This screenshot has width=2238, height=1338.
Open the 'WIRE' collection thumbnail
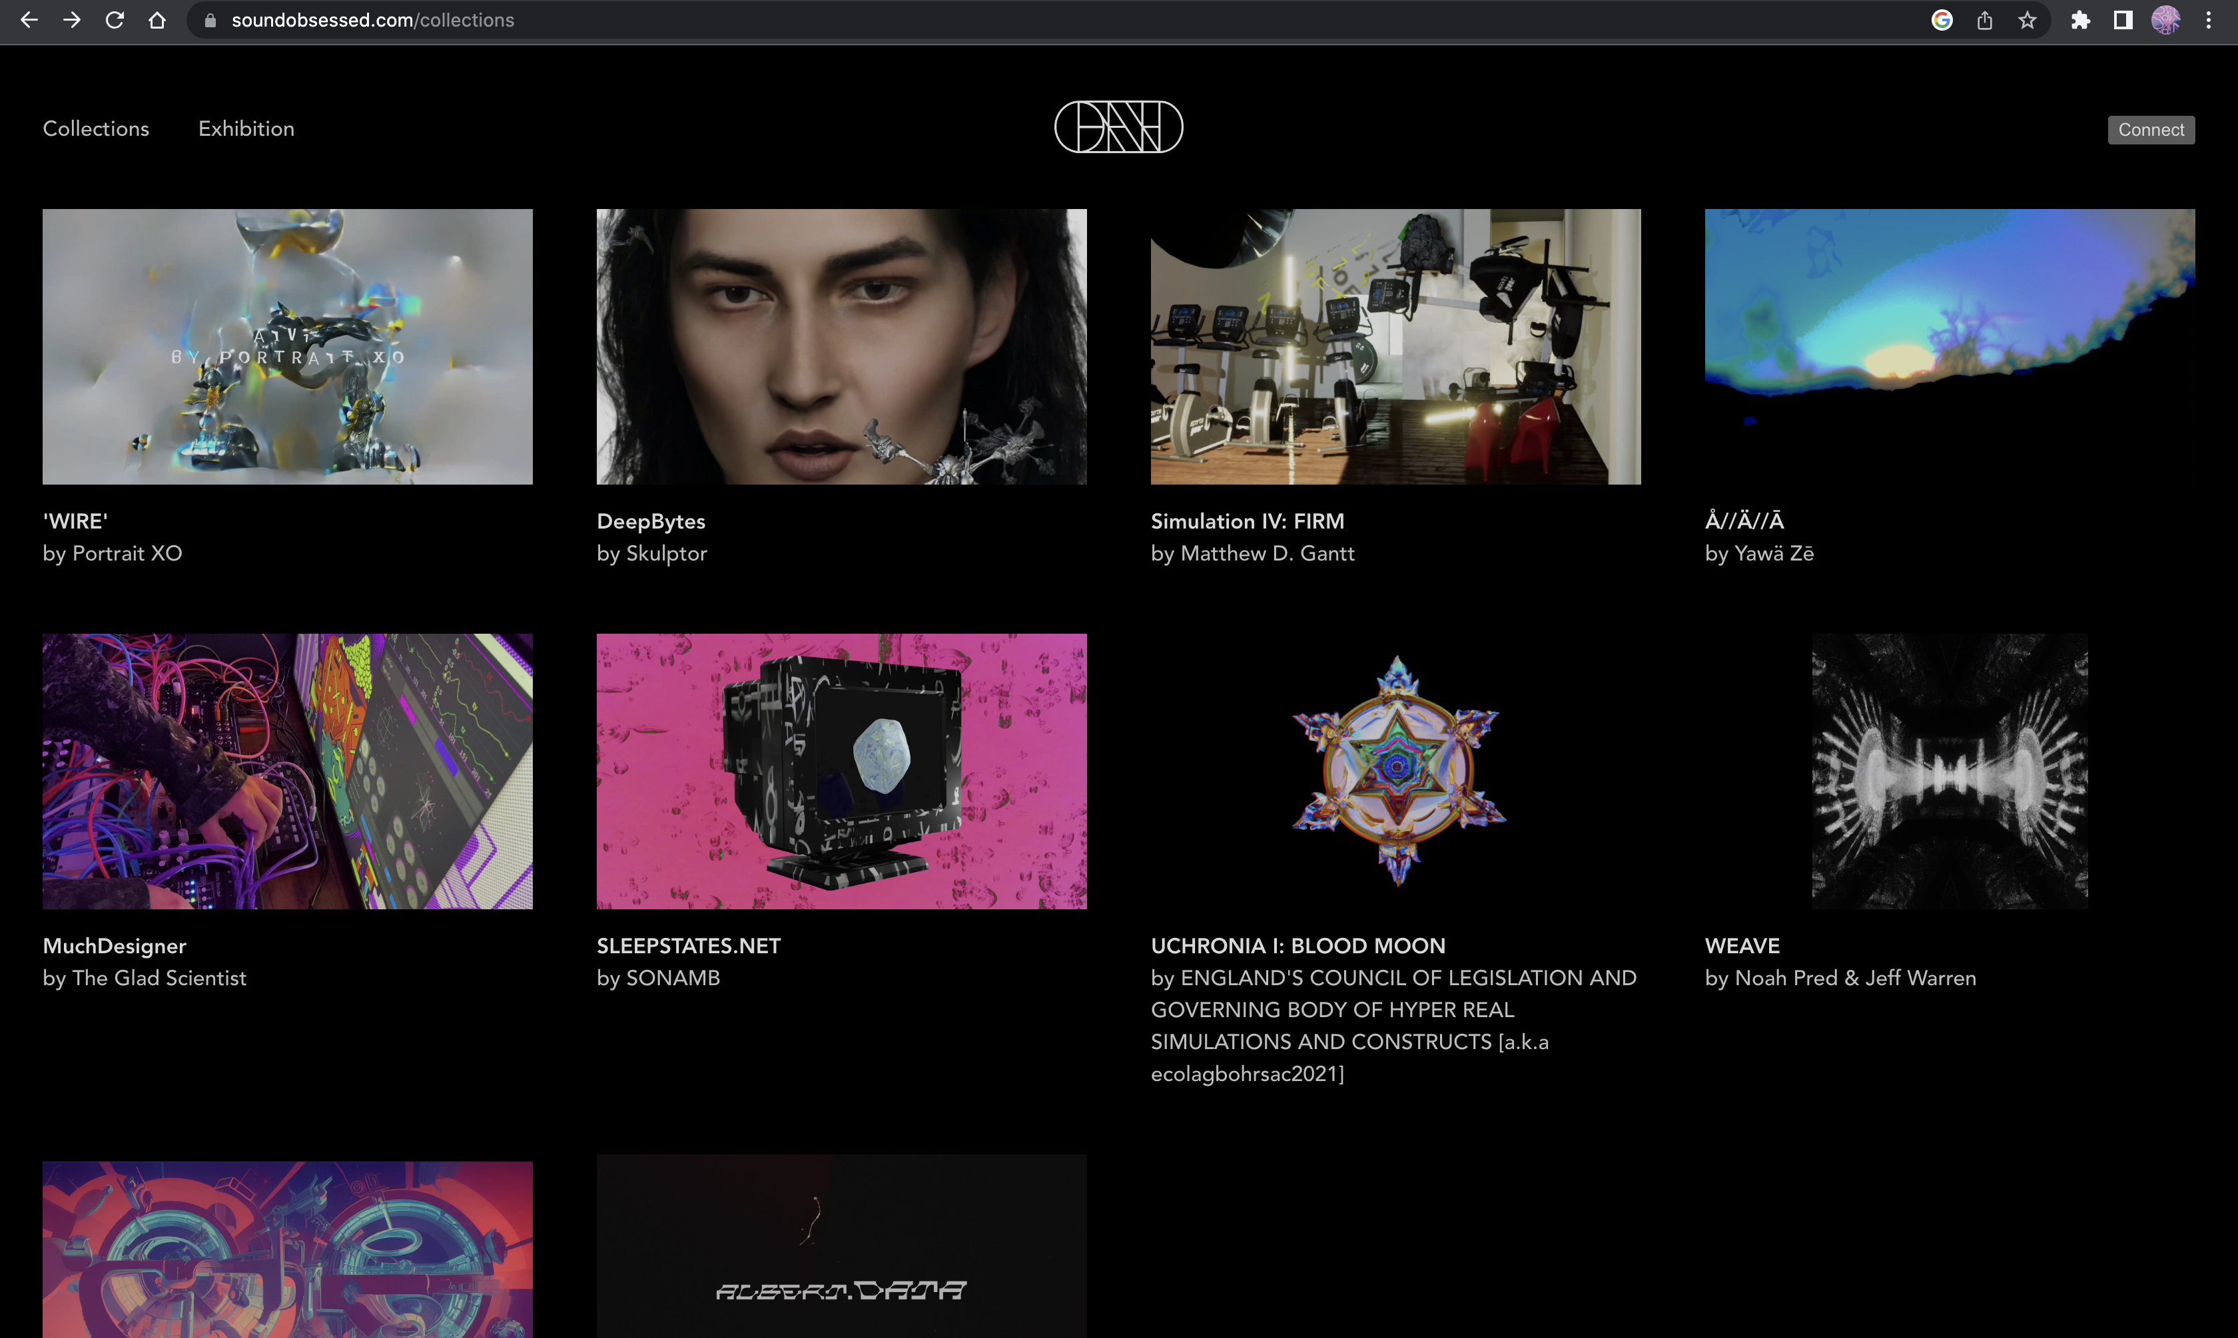pyautogui.click(x=287, y=346)
